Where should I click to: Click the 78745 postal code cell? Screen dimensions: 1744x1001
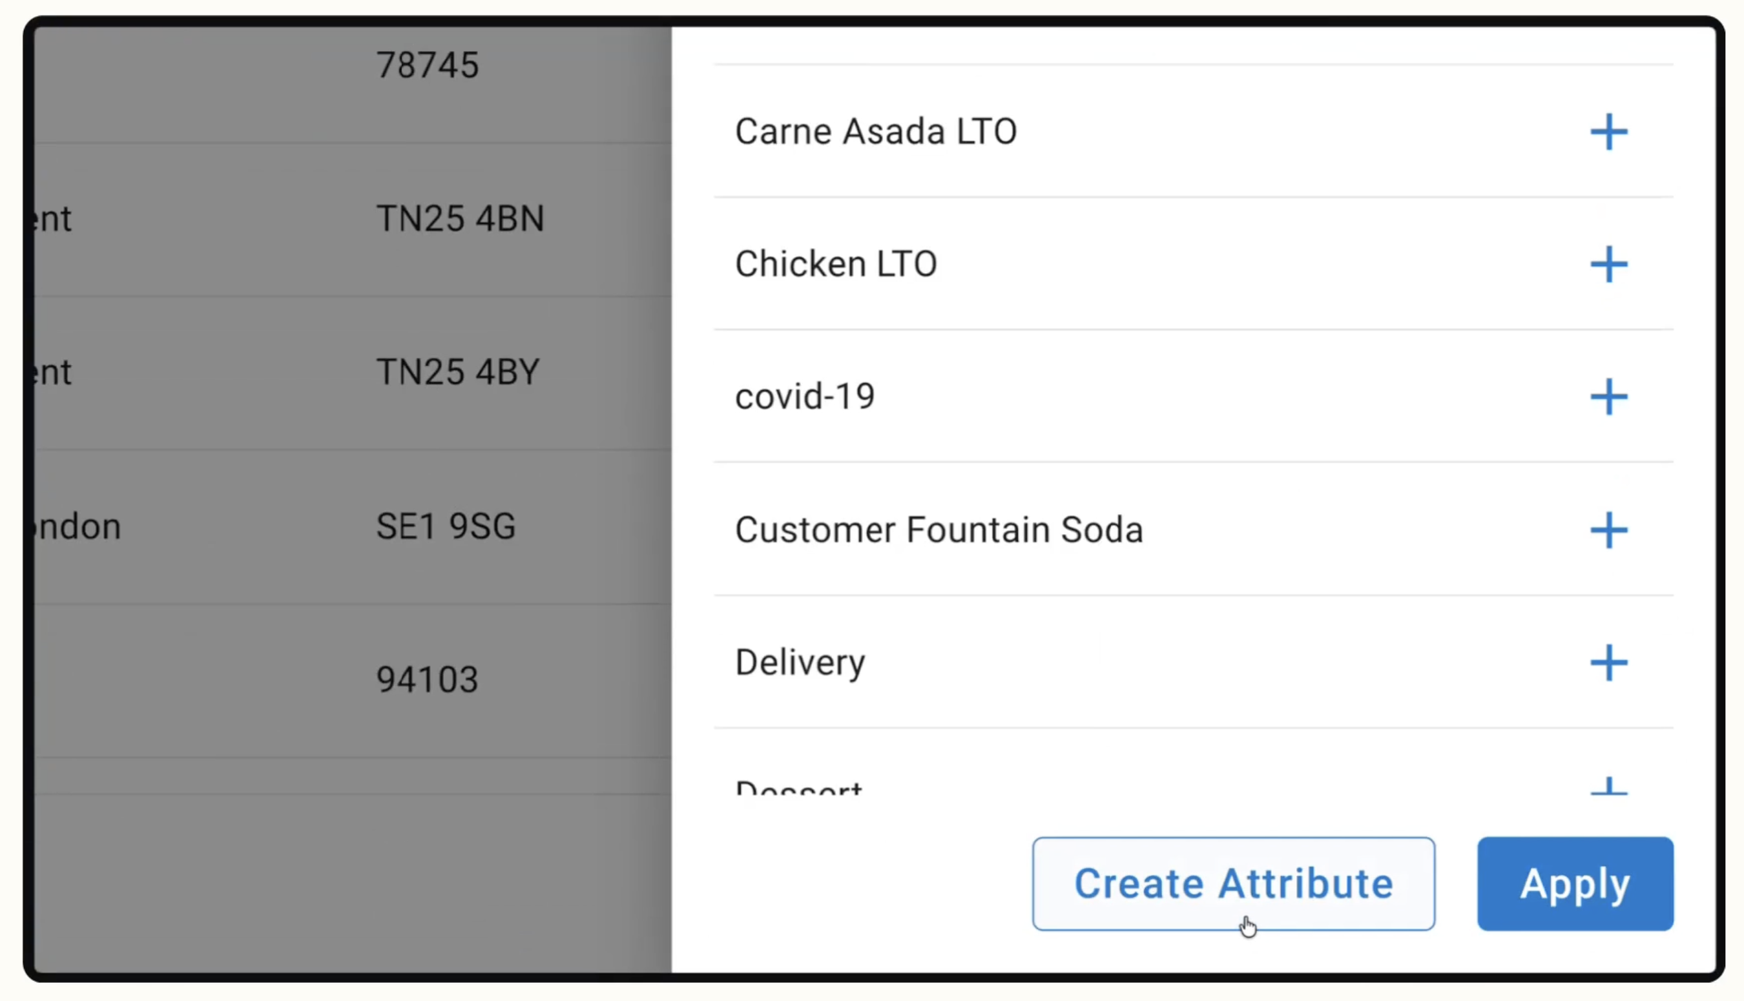(427, 65)
